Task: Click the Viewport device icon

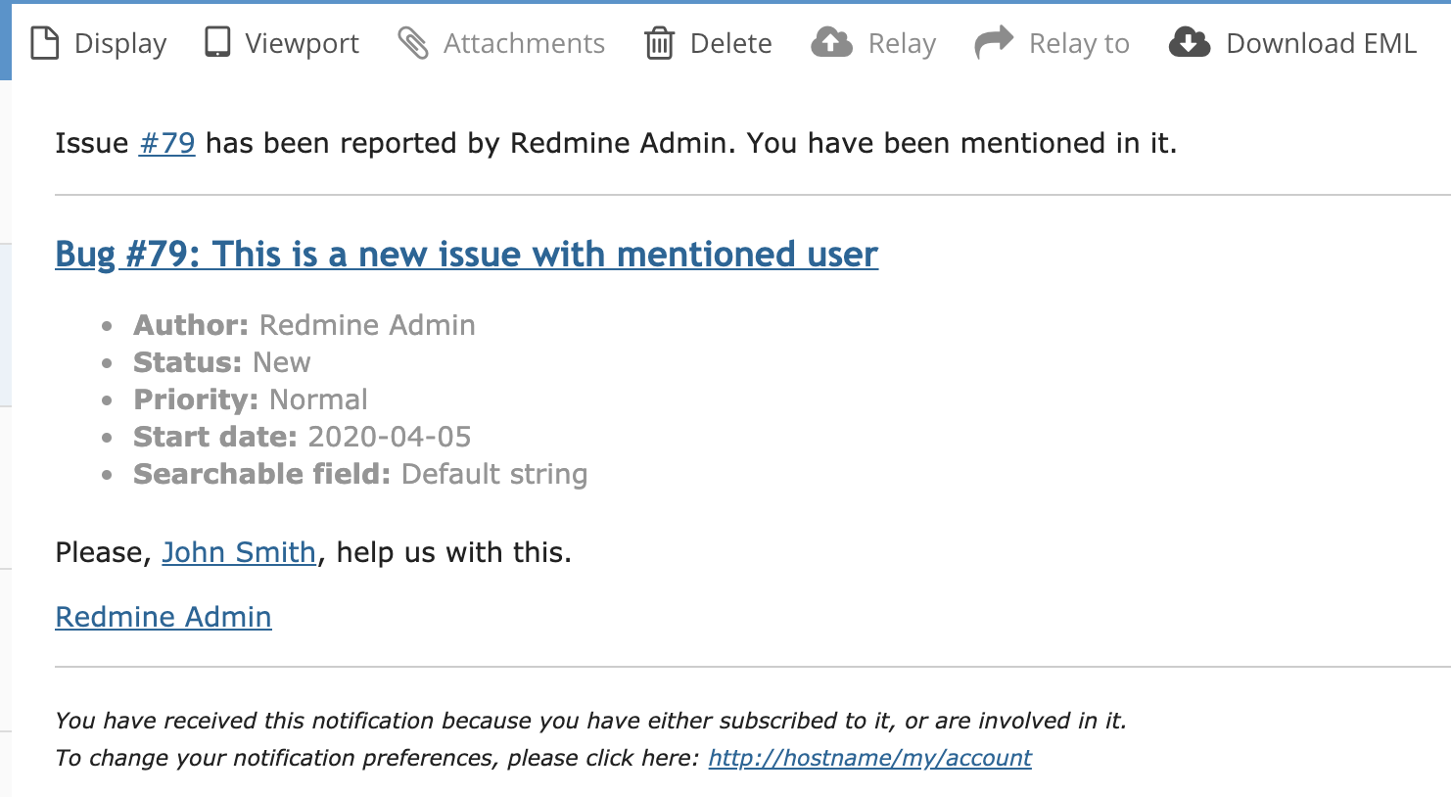Action: (x=217, y=43)
